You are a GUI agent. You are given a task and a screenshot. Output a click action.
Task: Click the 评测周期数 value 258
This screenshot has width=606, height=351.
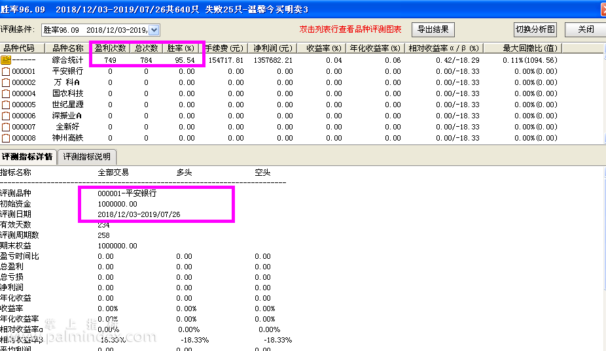(103, 235)
